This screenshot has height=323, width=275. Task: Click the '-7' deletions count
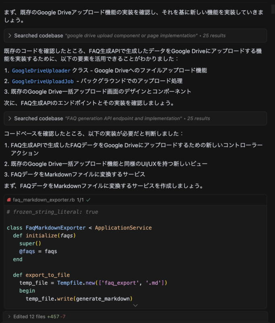click(63, 317)
